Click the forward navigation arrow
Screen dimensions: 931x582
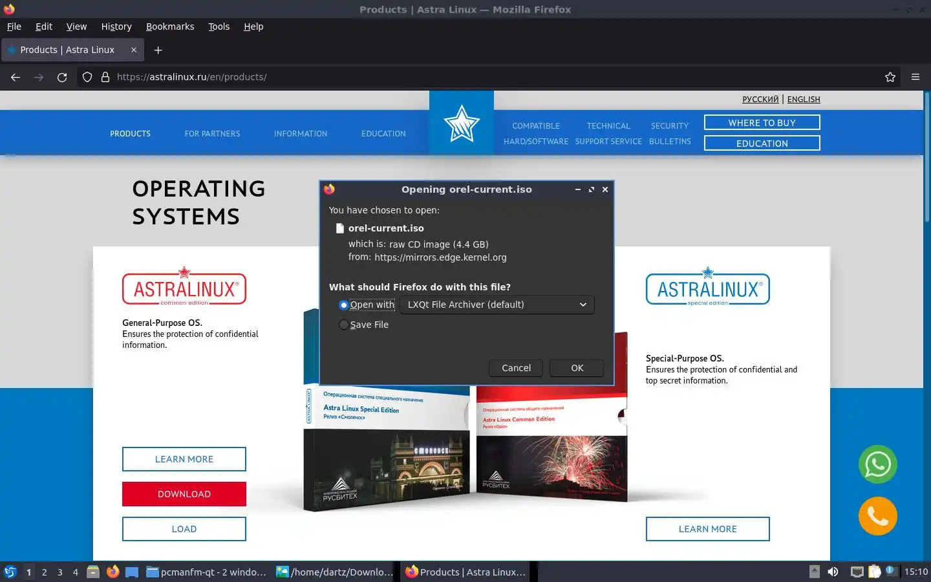point(39,77)
